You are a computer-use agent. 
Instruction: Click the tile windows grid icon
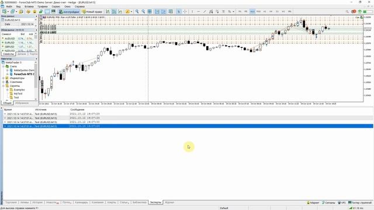click(150, 12)
